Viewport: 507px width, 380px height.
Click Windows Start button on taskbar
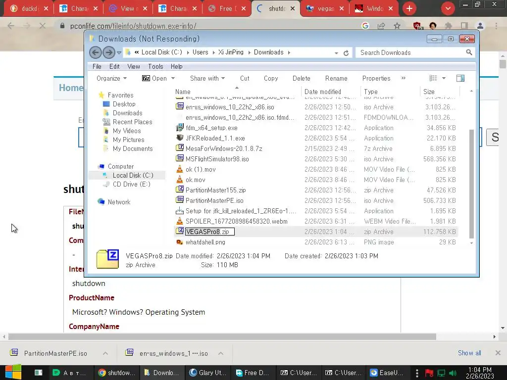[13, 372]
